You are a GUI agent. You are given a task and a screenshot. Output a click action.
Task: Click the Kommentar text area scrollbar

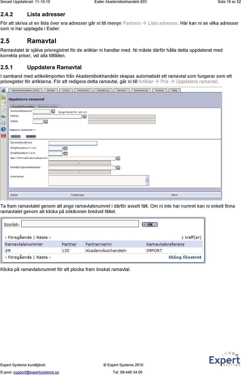pyautogui.click(x=147, y=181)
